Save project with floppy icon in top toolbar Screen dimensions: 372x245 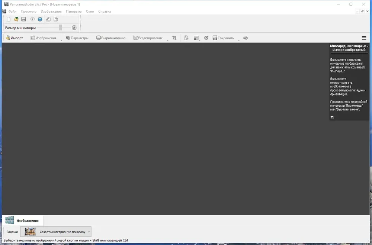pos(23,19)
